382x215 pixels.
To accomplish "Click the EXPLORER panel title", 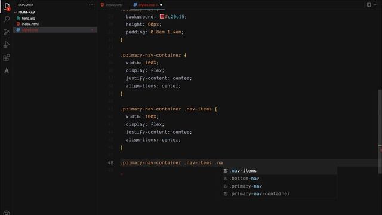I will click(x=26, y=5).
